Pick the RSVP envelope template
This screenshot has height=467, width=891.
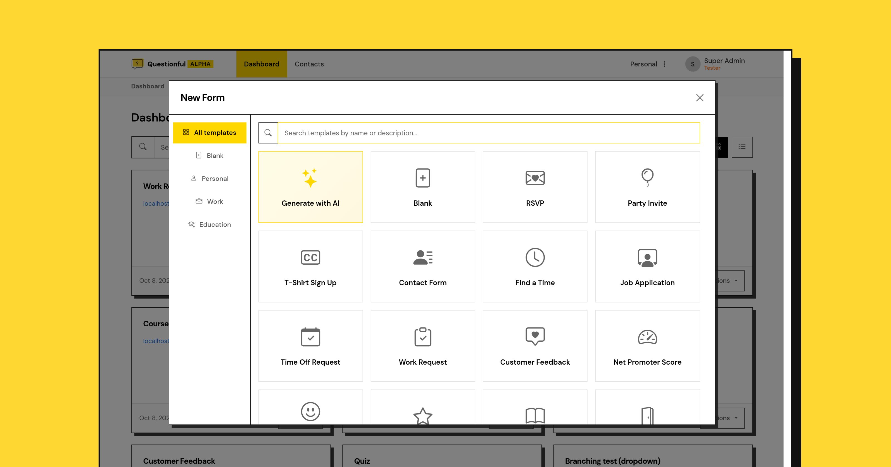(535, 187)
